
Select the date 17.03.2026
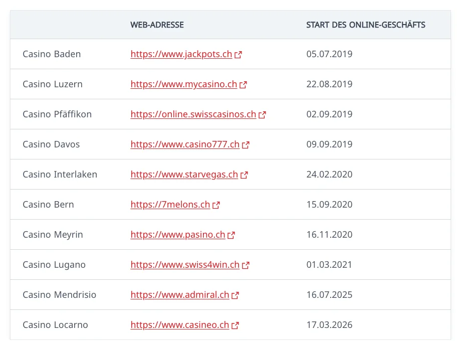click(329, 325)
